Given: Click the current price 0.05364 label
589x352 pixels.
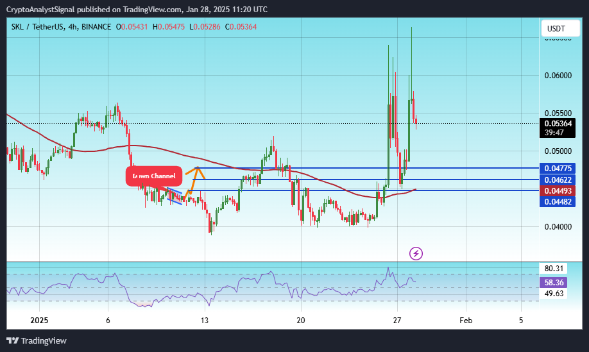Looking at the screenshot, I should 558,124.
